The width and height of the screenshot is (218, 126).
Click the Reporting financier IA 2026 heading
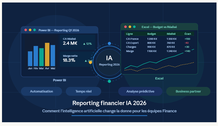click(109, 103)
